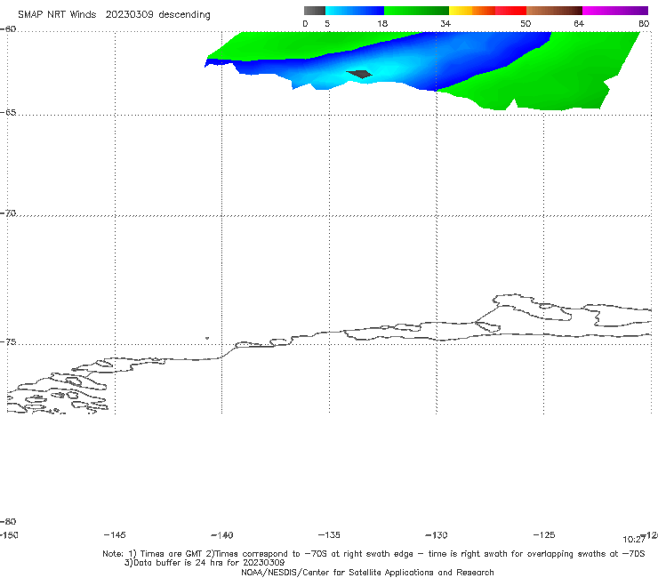
Task: Click the '-65' latitude axis label
Action: pyautogui.click(x=8, y=113)
